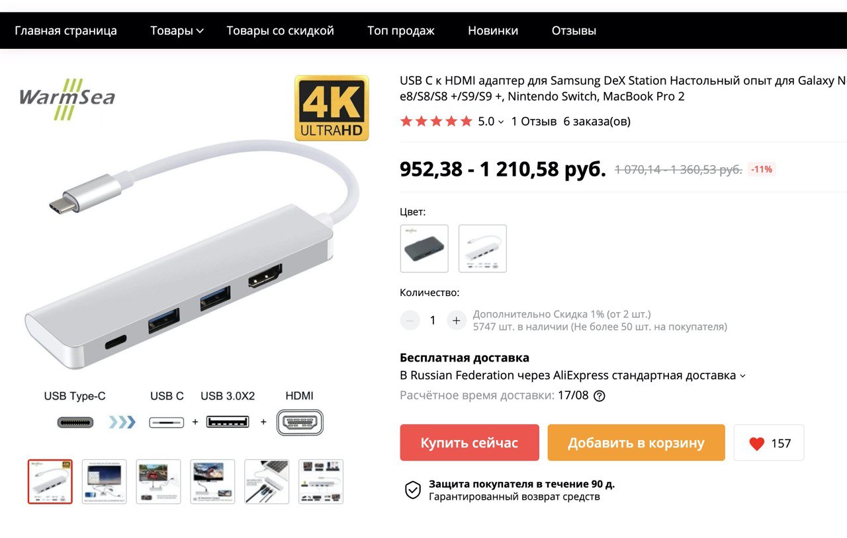Expand AliExpress standard delivery options
The width and height of the screenshot is (847, 538).
742,376
